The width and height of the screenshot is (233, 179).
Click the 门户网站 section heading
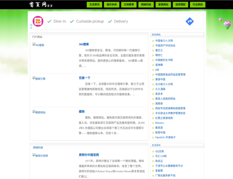(x=37, y=37)
